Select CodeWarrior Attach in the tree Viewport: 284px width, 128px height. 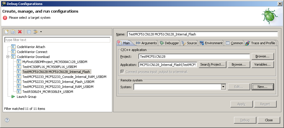31,47
